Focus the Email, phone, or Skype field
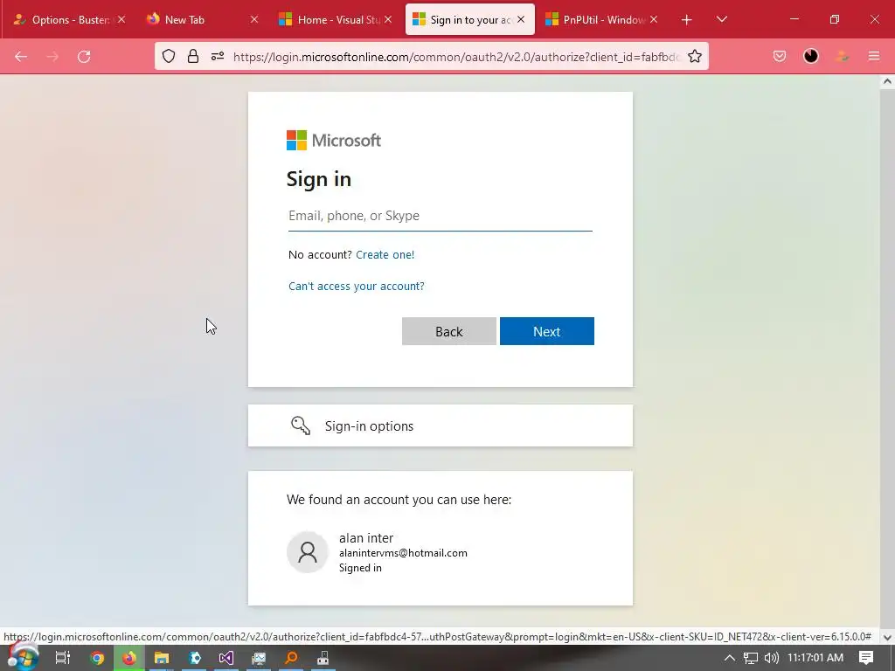The width and height of the screenshot is (895, 671). [441, 217]
